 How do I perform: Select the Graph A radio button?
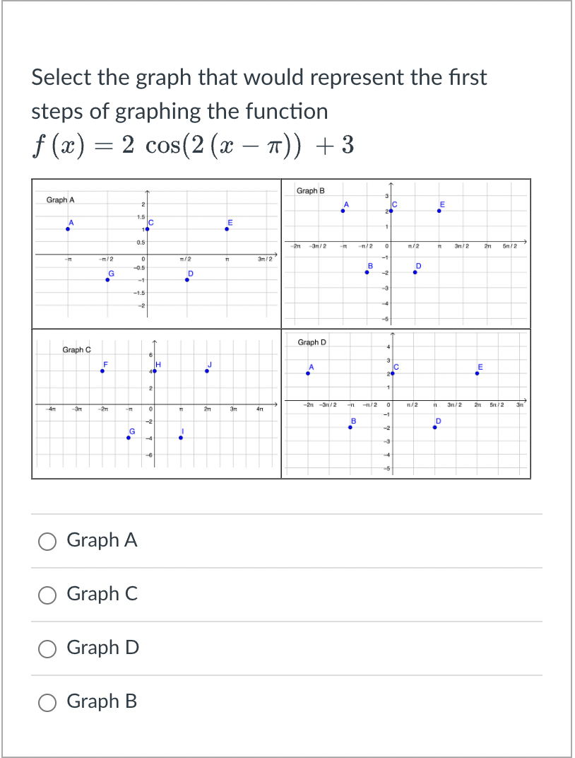47,541
